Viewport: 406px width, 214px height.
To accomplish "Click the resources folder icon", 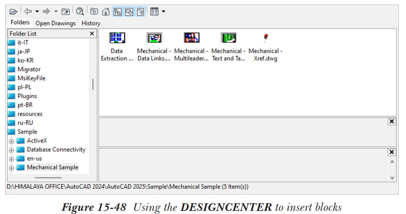I will [11, 114].
